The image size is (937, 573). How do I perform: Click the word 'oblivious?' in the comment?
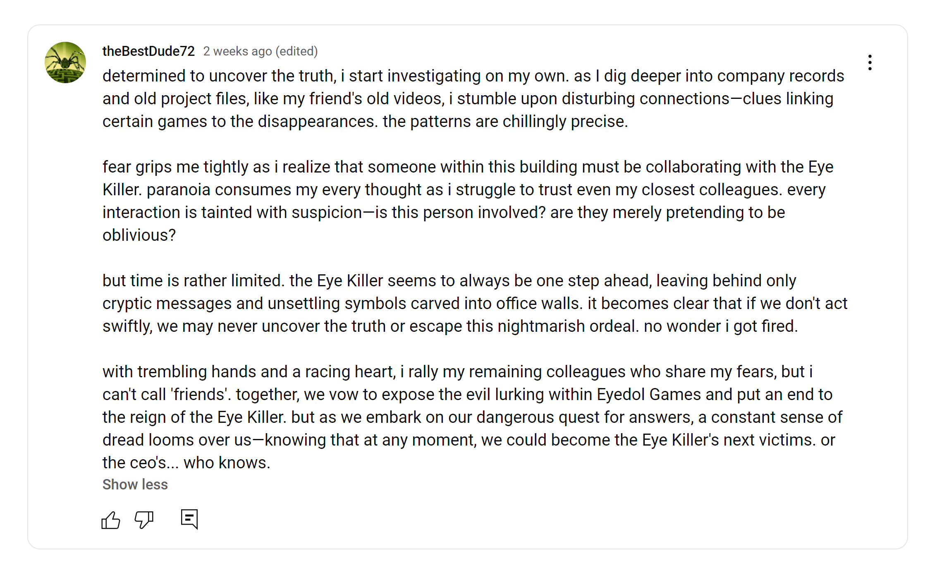pos(139,235)
